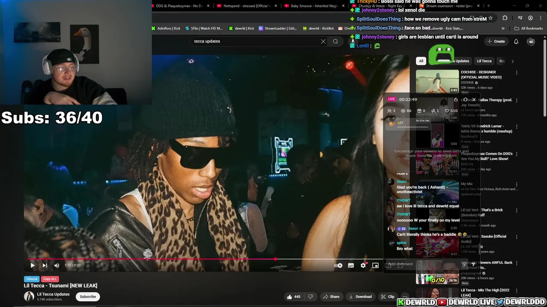547x307 pixels.
Task: Open the YouTube Create menu
Action: point(496,41)
